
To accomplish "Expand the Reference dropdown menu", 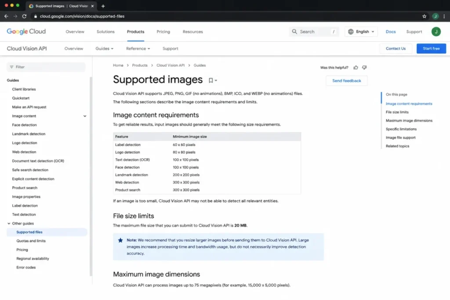I will (138, 48).
